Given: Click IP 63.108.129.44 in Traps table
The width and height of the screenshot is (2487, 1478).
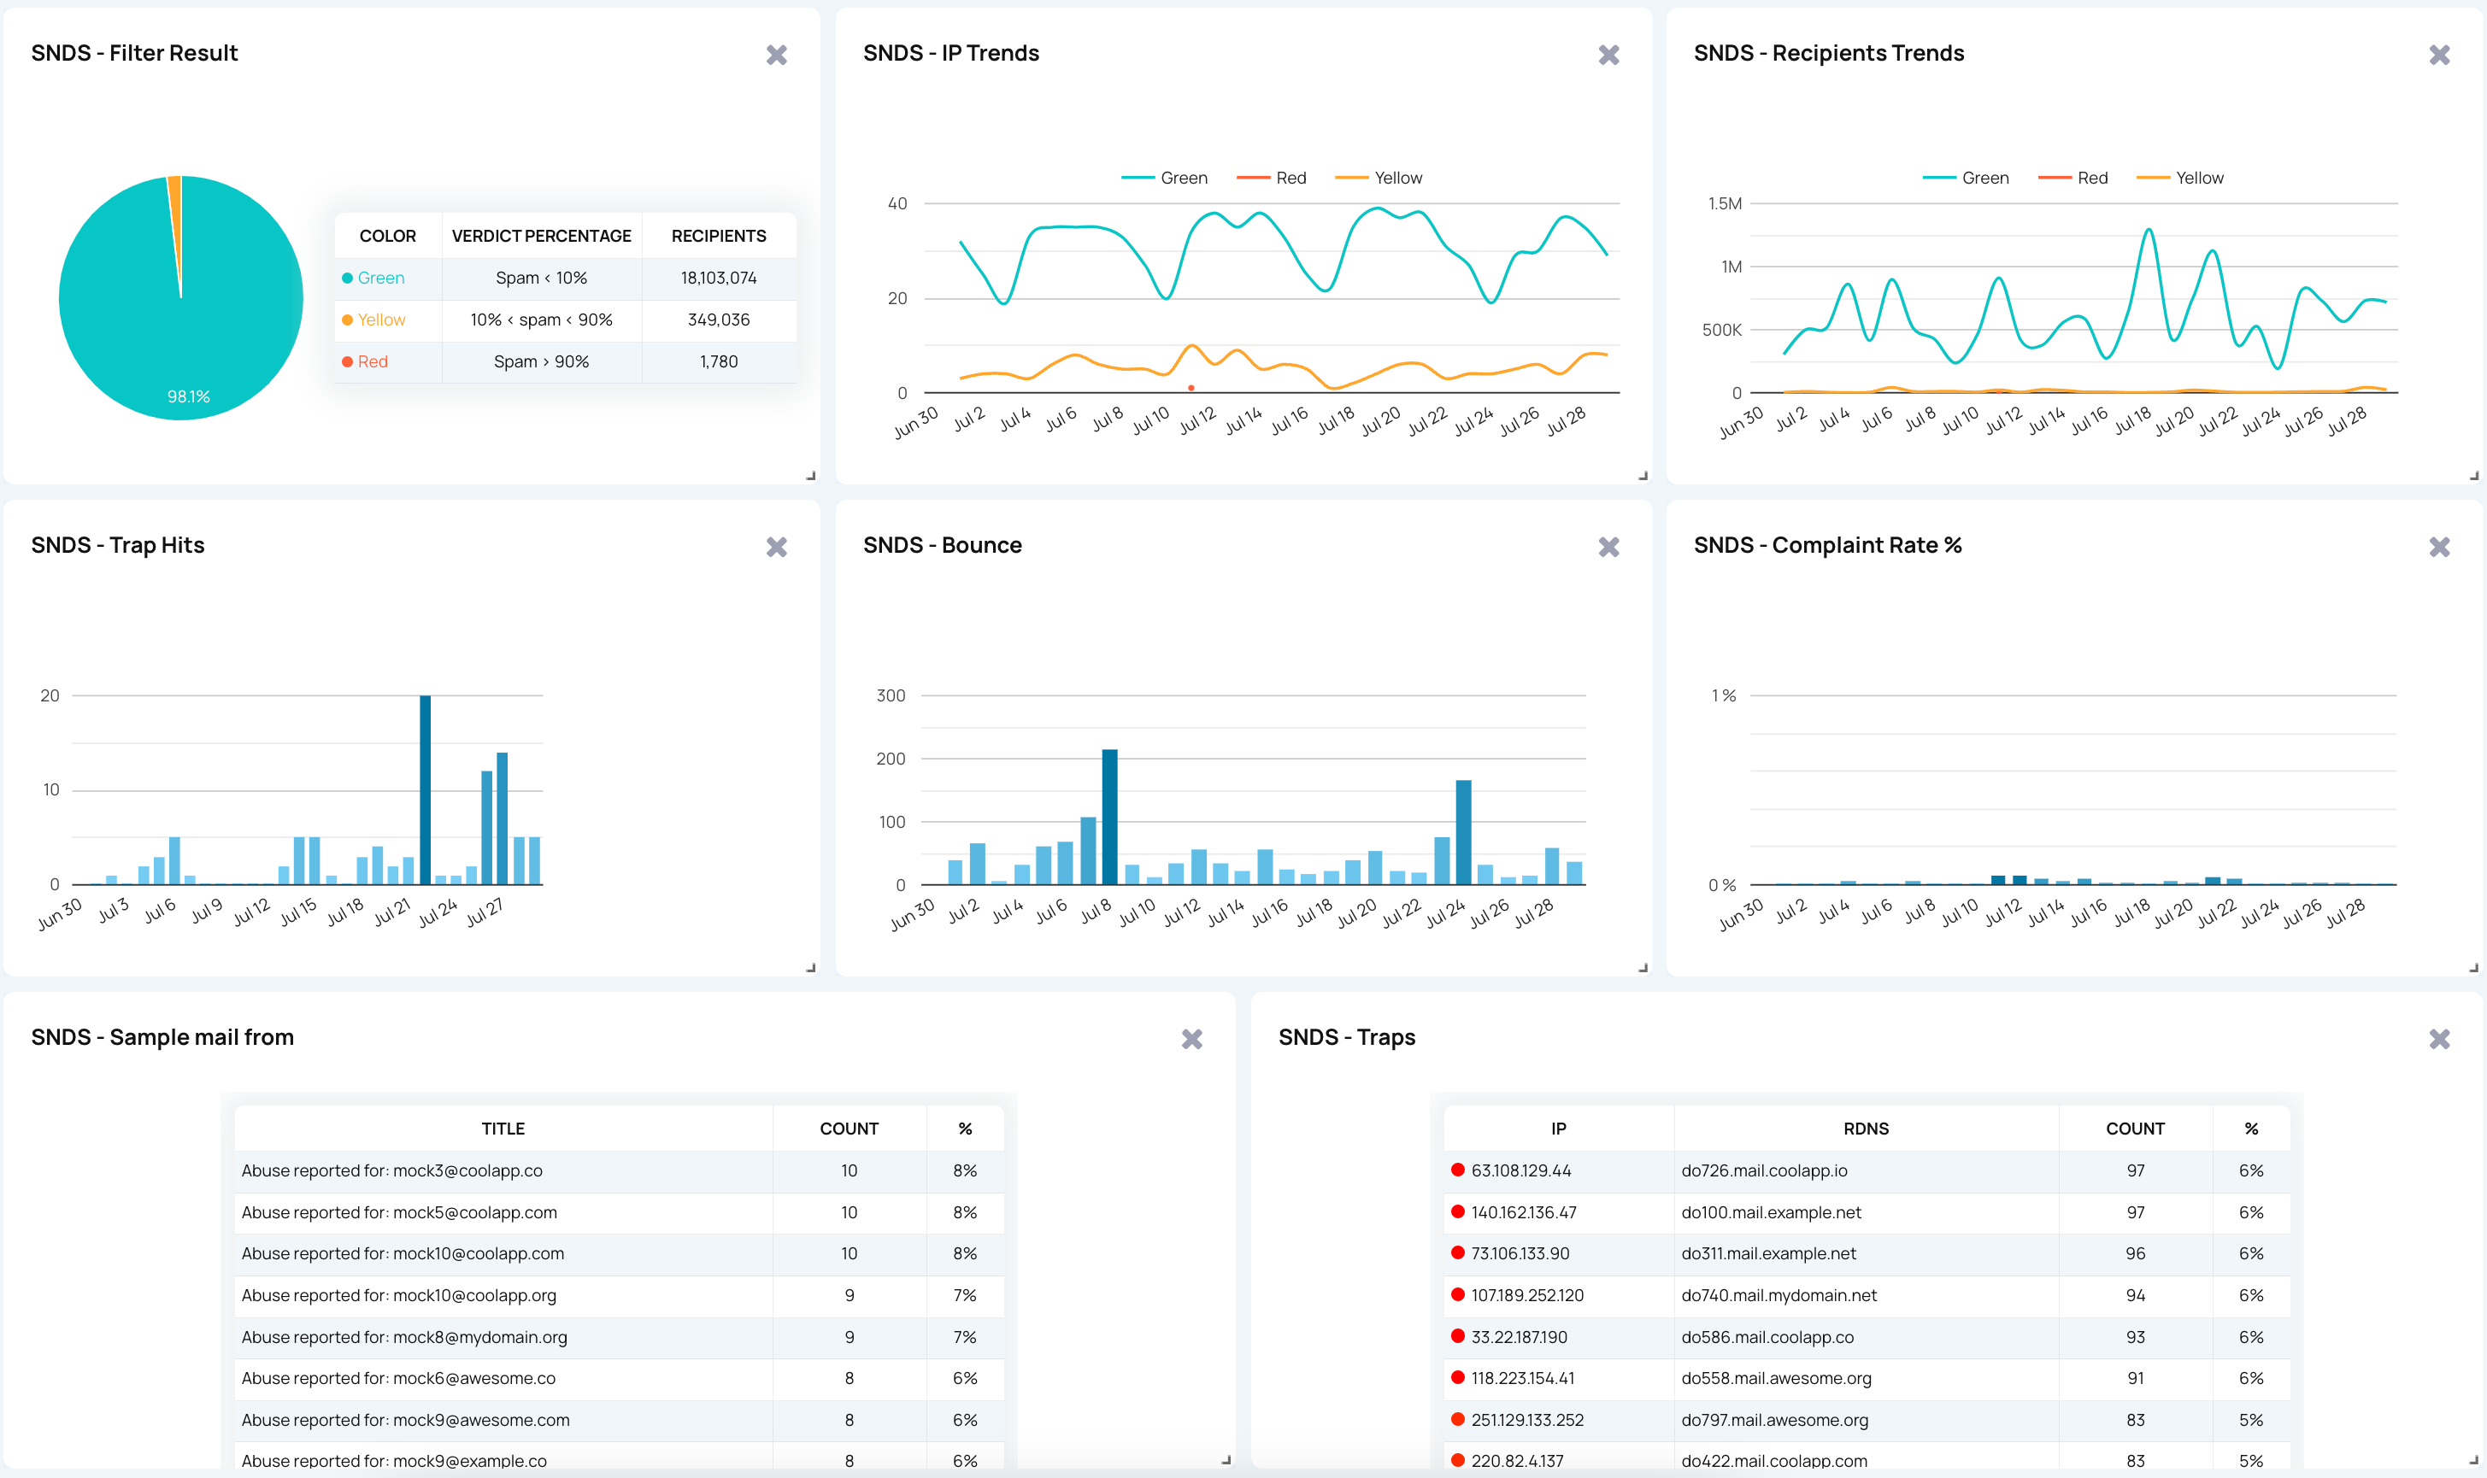Looking at the screenshot, I should (1521, 1170).
